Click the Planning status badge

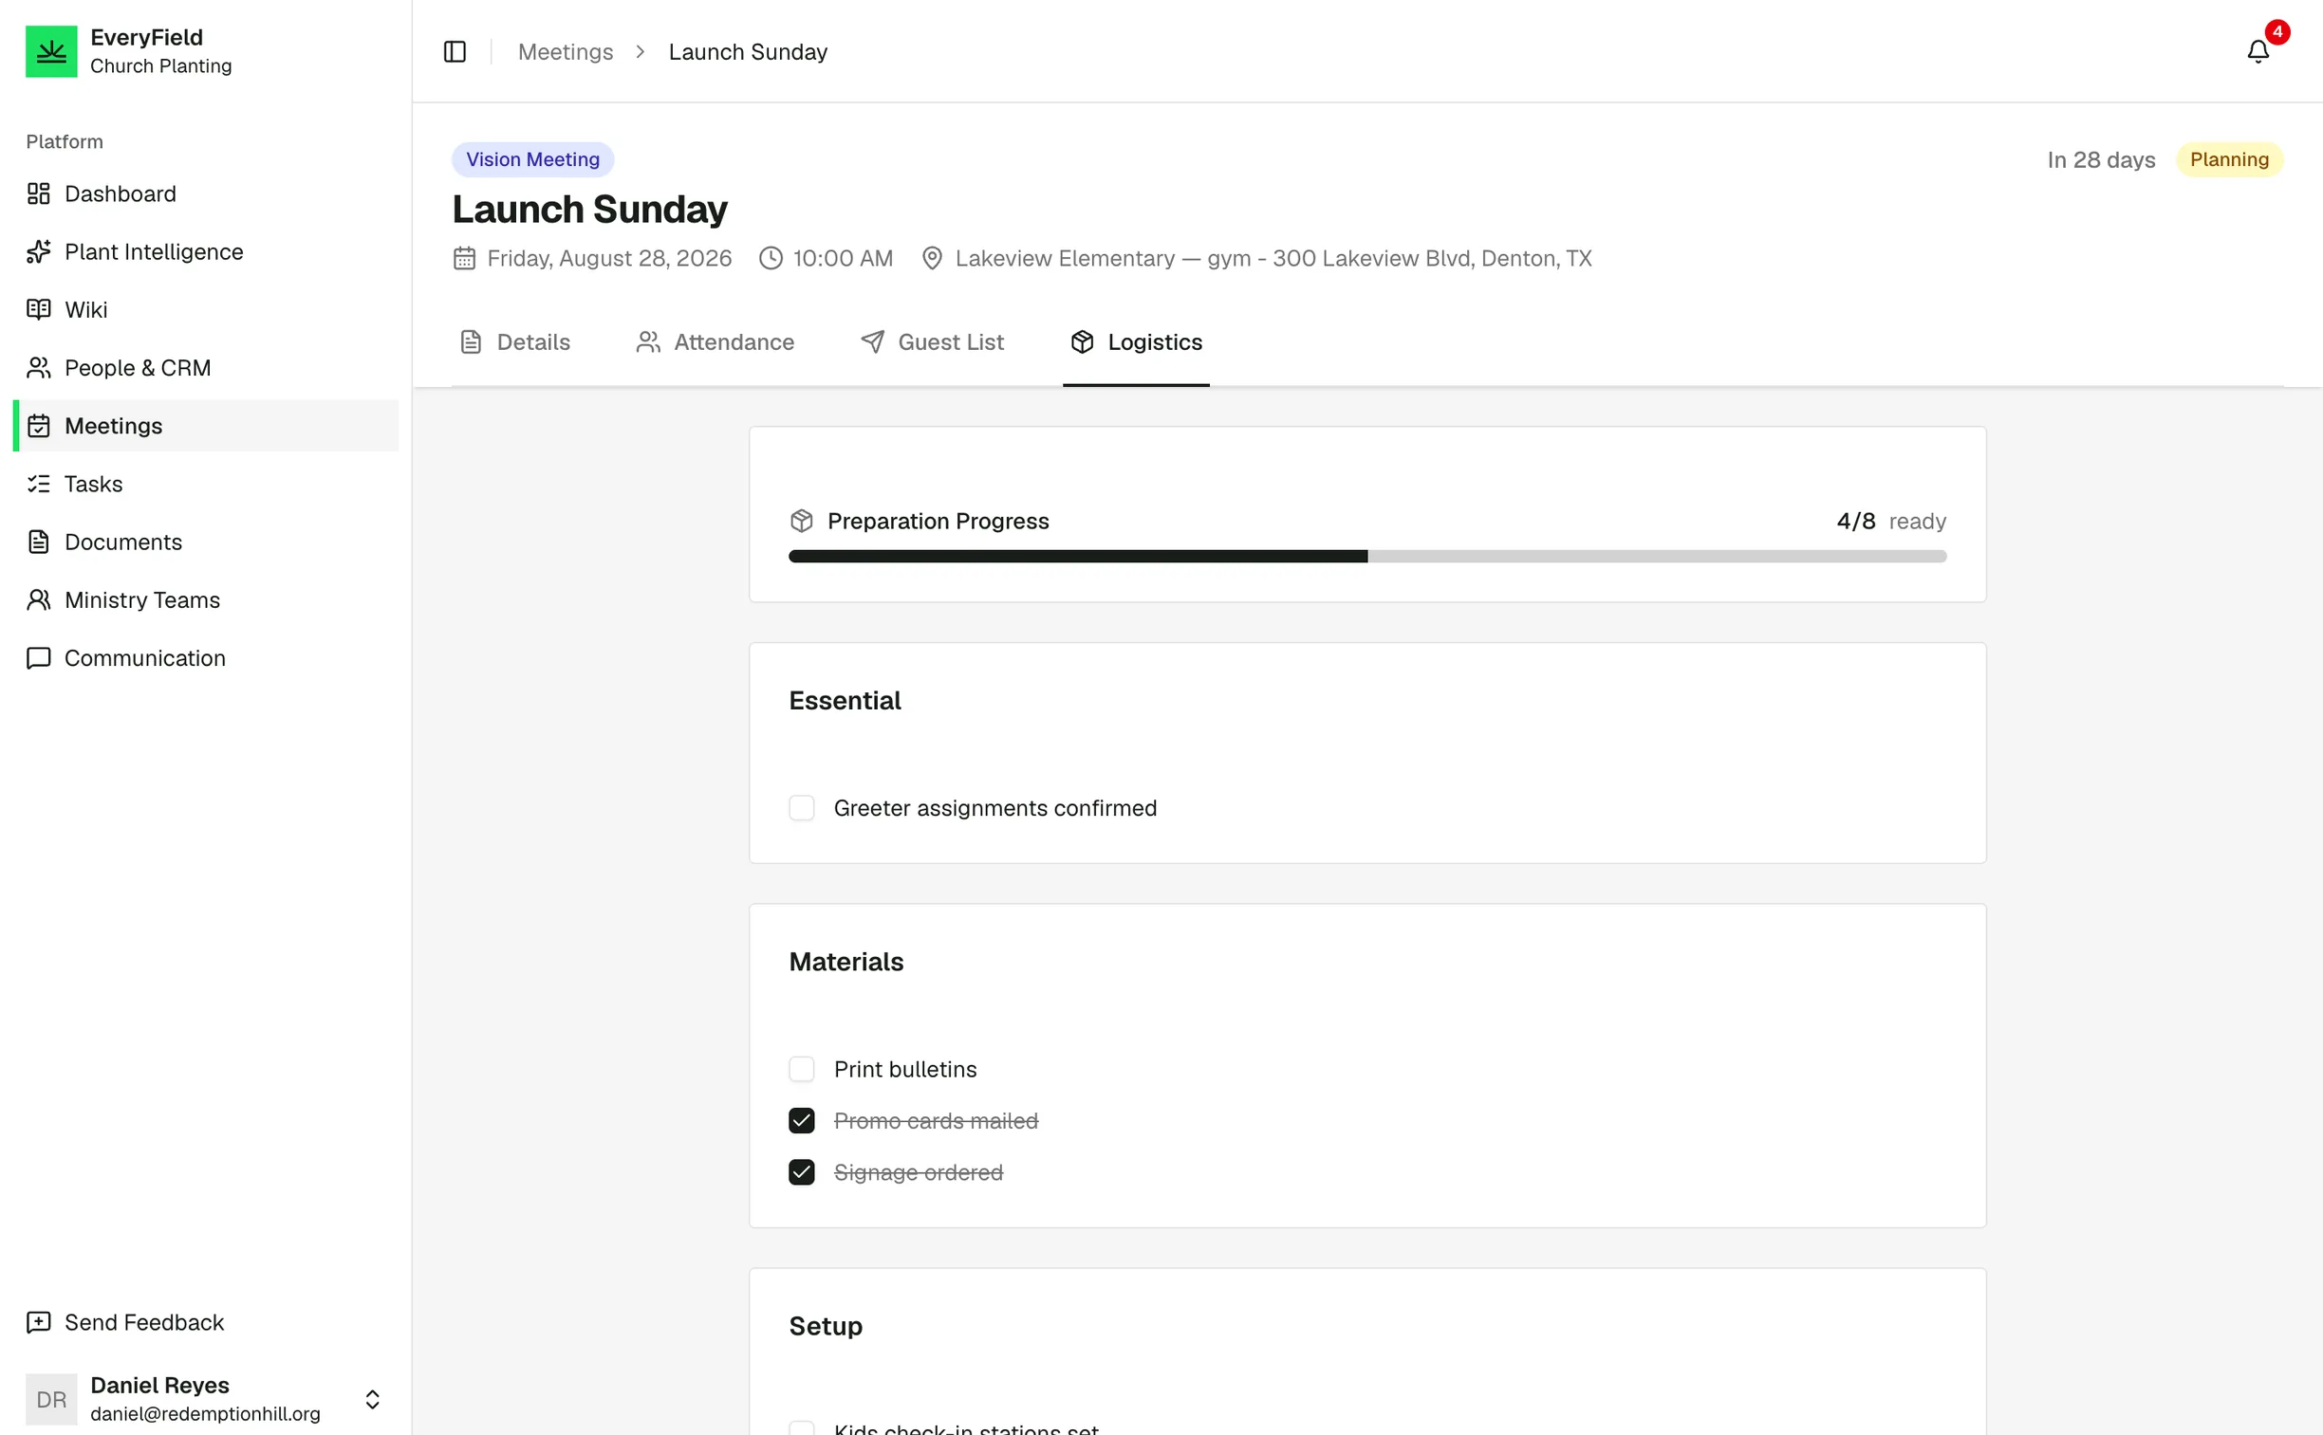(2229, 159)
